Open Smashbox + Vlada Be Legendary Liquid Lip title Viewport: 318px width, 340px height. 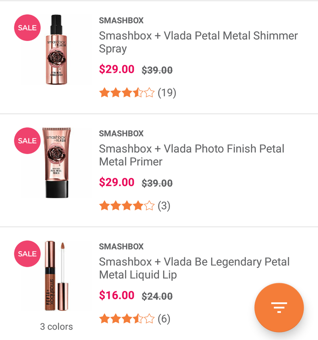[194, 268]
